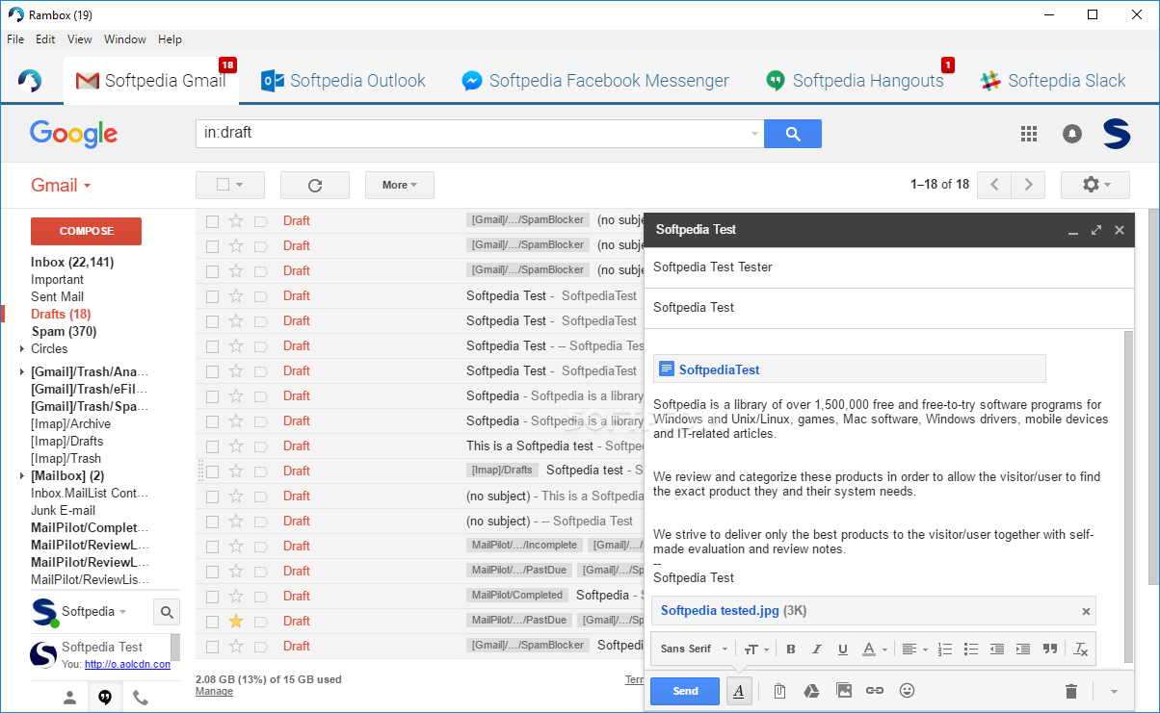Show Hangouts conversations
The image size is (1160, 713).
pos(105,699)
